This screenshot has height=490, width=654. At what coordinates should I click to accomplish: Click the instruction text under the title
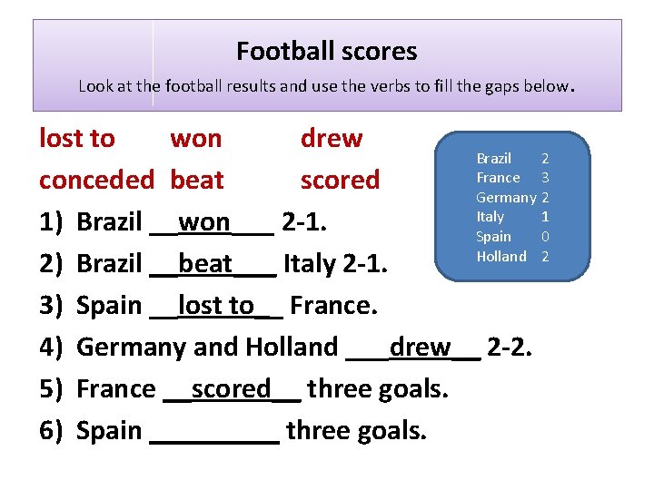click(x=326, y=87)
